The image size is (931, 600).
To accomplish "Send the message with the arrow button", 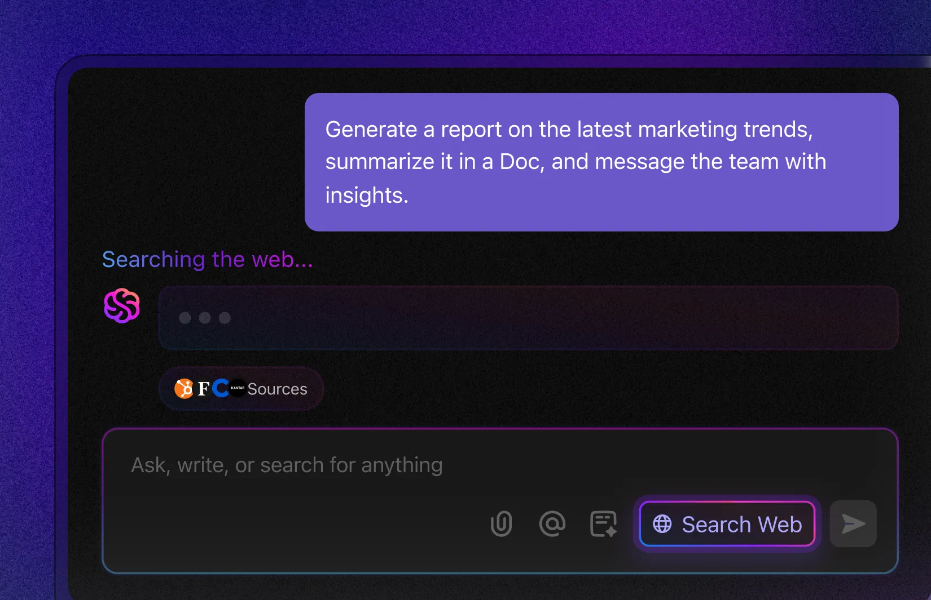I will pos(853,524).
